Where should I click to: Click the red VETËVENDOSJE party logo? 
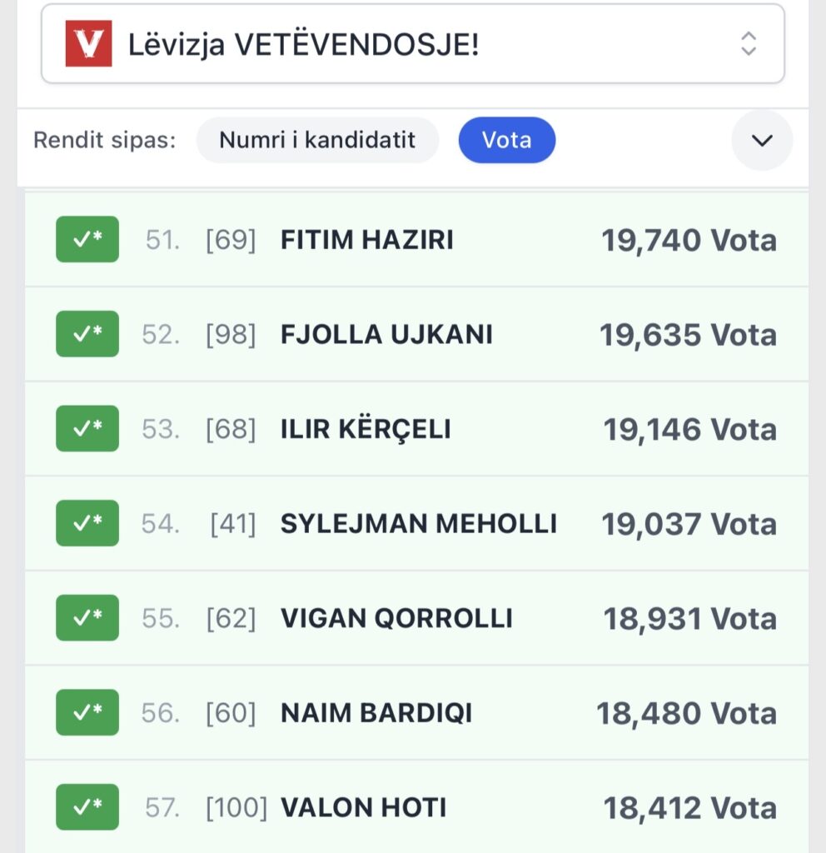tap(88, 44)
